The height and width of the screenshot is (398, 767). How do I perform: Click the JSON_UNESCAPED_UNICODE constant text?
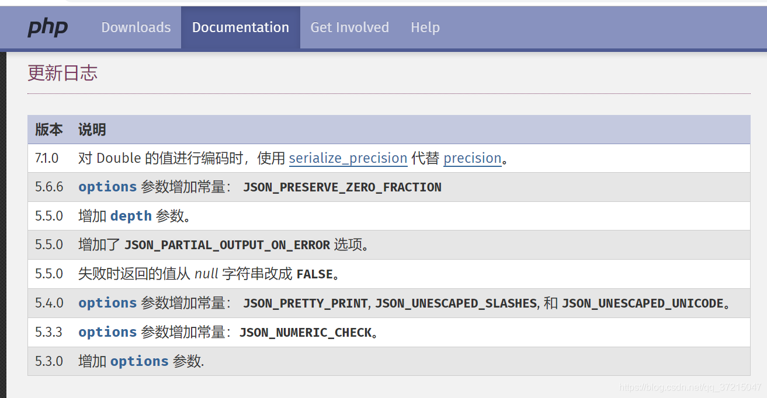coord(643,303)
